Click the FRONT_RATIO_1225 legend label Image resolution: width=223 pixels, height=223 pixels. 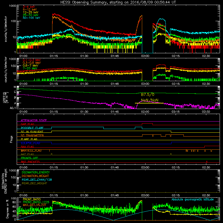point(36,202)
